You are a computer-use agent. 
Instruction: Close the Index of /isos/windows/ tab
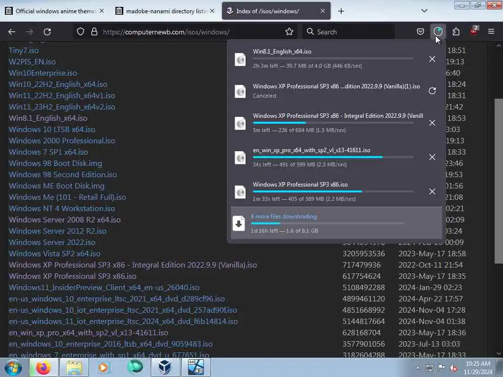tap(323, 11)
